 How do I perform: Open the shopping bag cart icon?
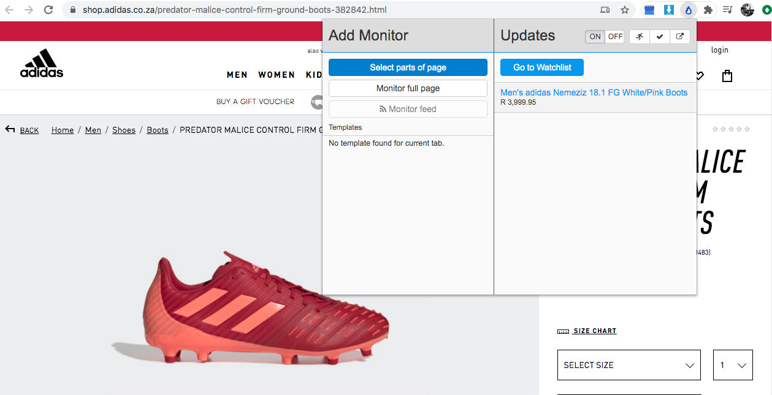point(727,76)
